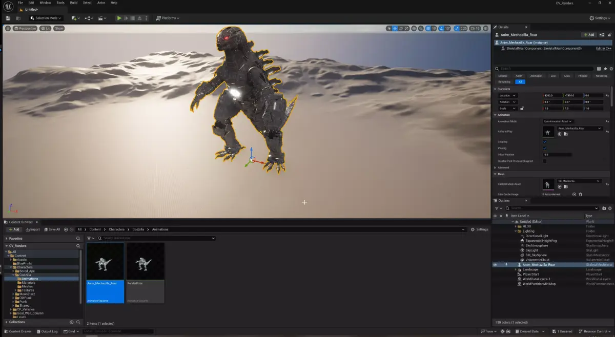The height and width of the screenshot is (337, 615).
Task: Expand the Collections section
Action: [7, 322]
